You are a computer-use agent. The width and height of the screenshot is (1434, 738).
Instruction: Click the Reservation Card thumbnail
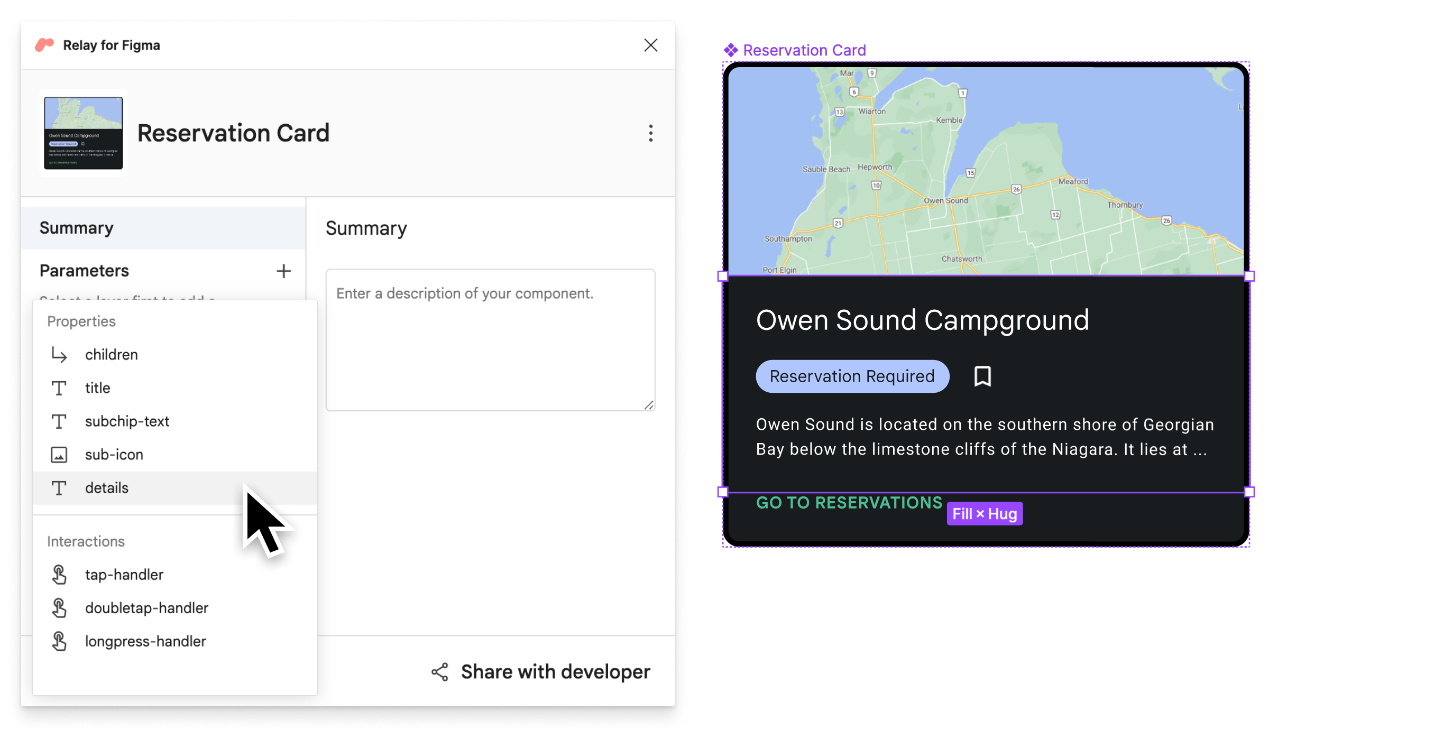click(83, 133)
